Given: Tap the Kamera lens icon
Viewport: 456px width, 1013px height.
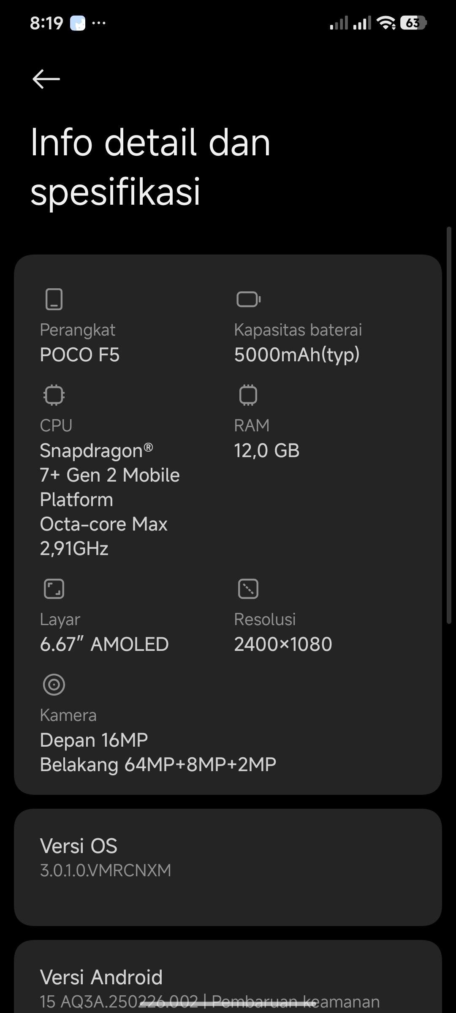Looking at the screenshot, I should 54,685.
